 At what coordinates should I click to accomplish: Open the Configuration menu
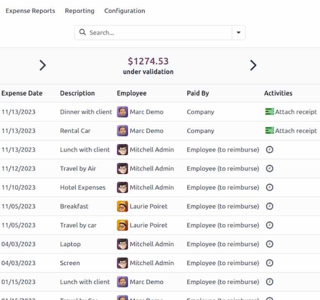[125, 11]
